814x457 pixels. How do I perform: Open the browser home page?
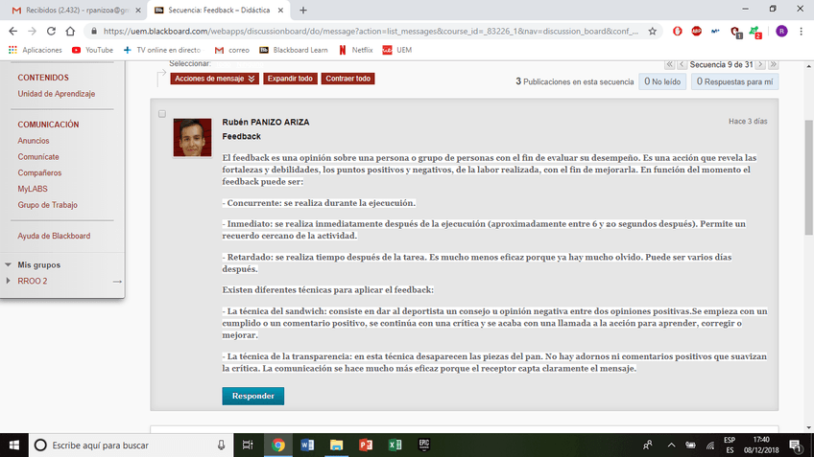(x=70, y=31)
